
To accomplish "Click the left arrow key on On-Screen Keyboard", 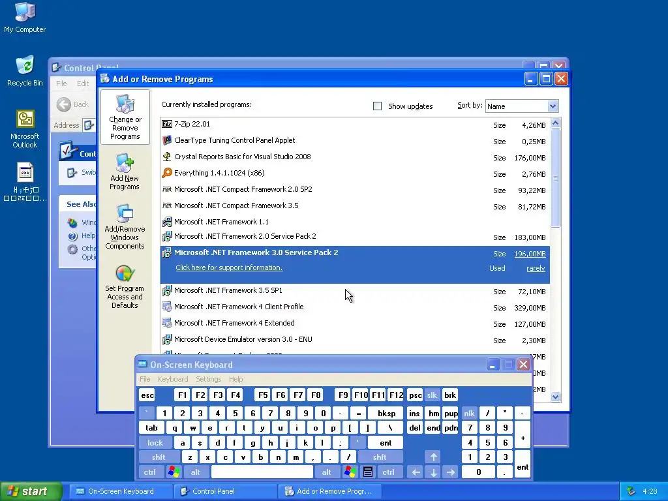I will 416,472.
